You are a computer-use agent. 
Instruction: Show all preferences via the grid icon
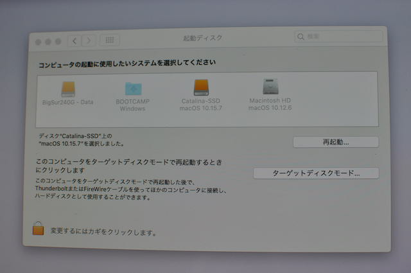coord(110,40)
